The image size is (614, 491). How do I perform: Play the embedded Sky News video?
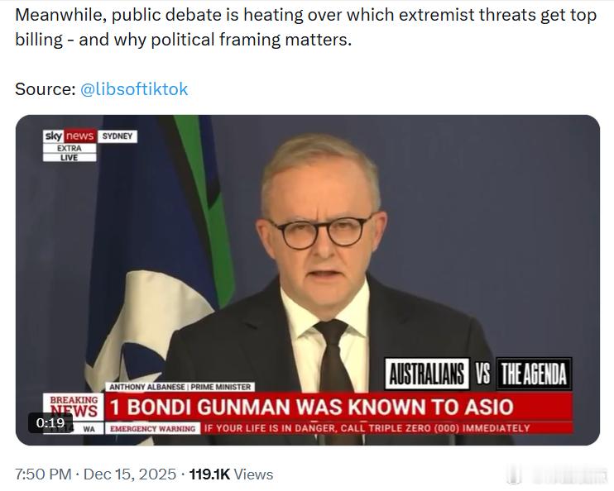tap(307, 279)
